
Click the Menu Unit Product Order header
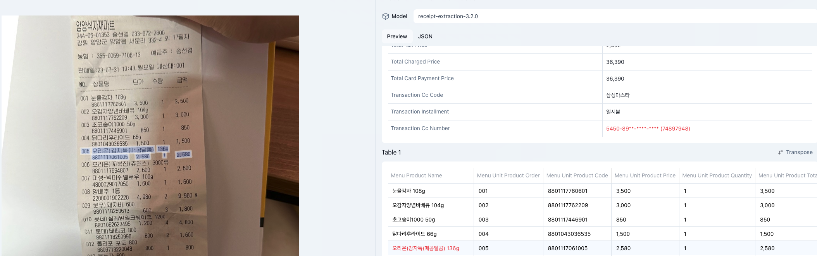508,176
